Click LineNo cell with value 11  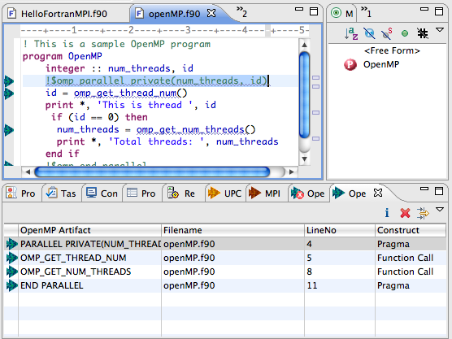point(340,285)
